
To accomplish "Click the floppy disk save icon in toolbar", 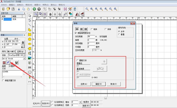I will tap(14, 9).
